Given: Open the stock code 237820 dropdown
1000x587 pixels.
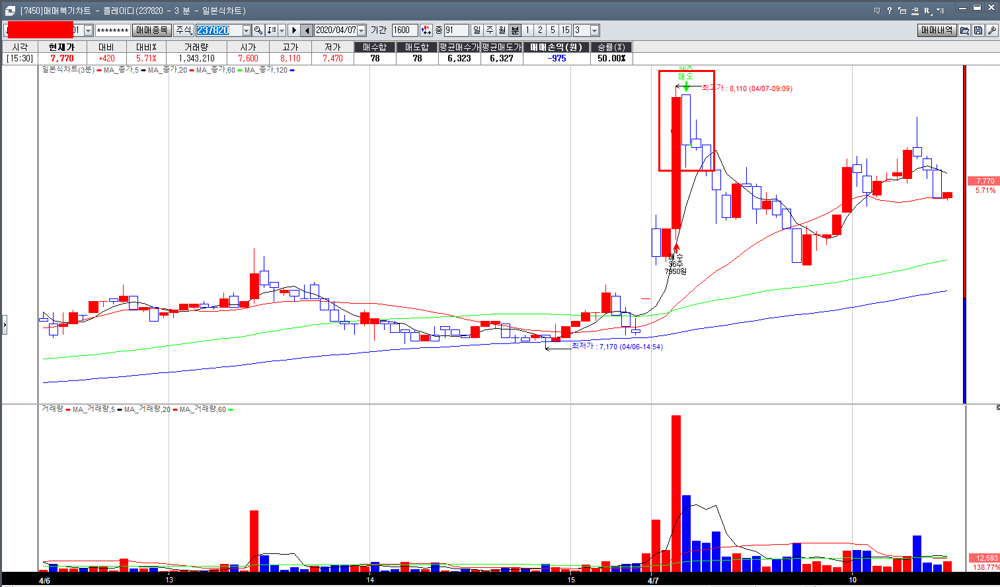Looking at the screenshot, I should 247,30.
